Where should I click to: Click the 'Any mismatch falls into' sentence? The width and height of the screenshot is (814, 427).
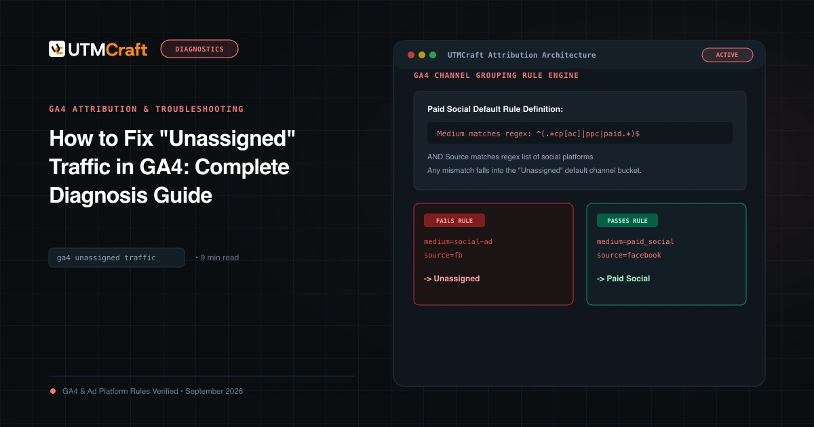(x=535, y=170)
